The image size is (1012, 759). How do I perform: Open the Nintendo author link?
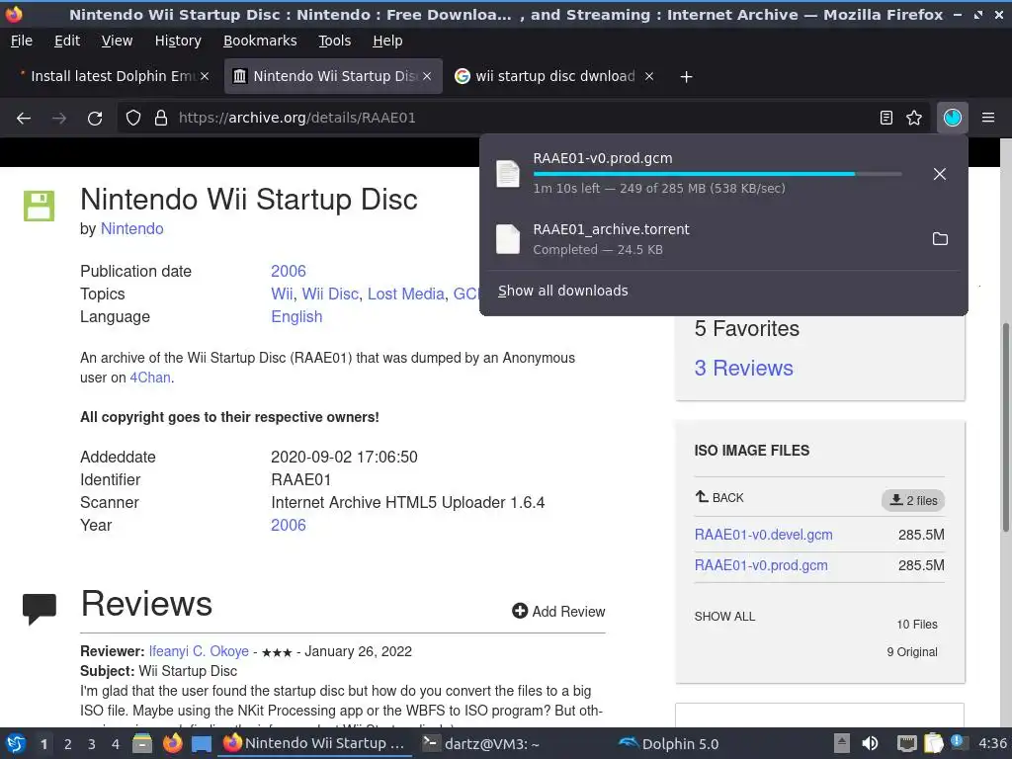131,228
